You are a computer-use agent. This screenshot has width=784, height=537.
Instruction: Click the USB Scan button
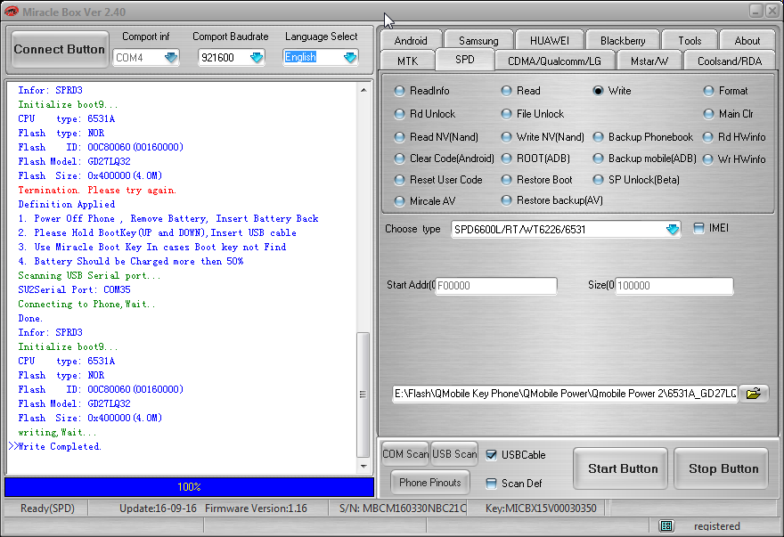(454, 454)
